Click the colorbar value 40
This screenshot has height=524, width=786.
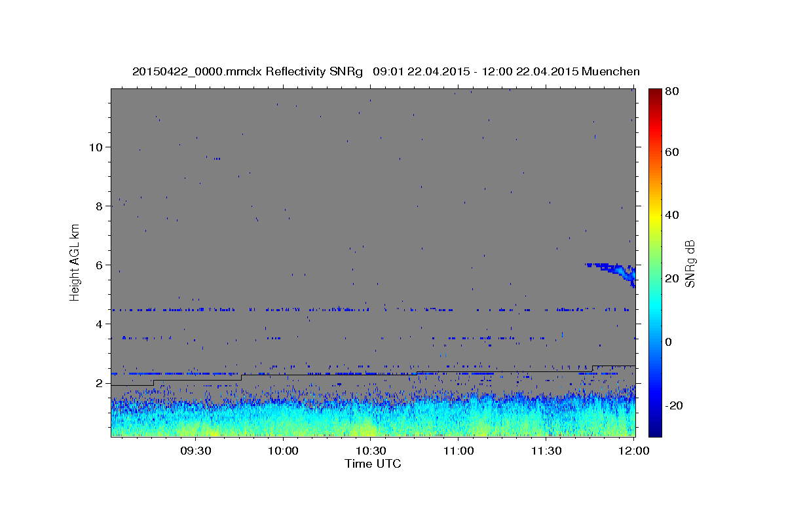(x=671, y=215)
